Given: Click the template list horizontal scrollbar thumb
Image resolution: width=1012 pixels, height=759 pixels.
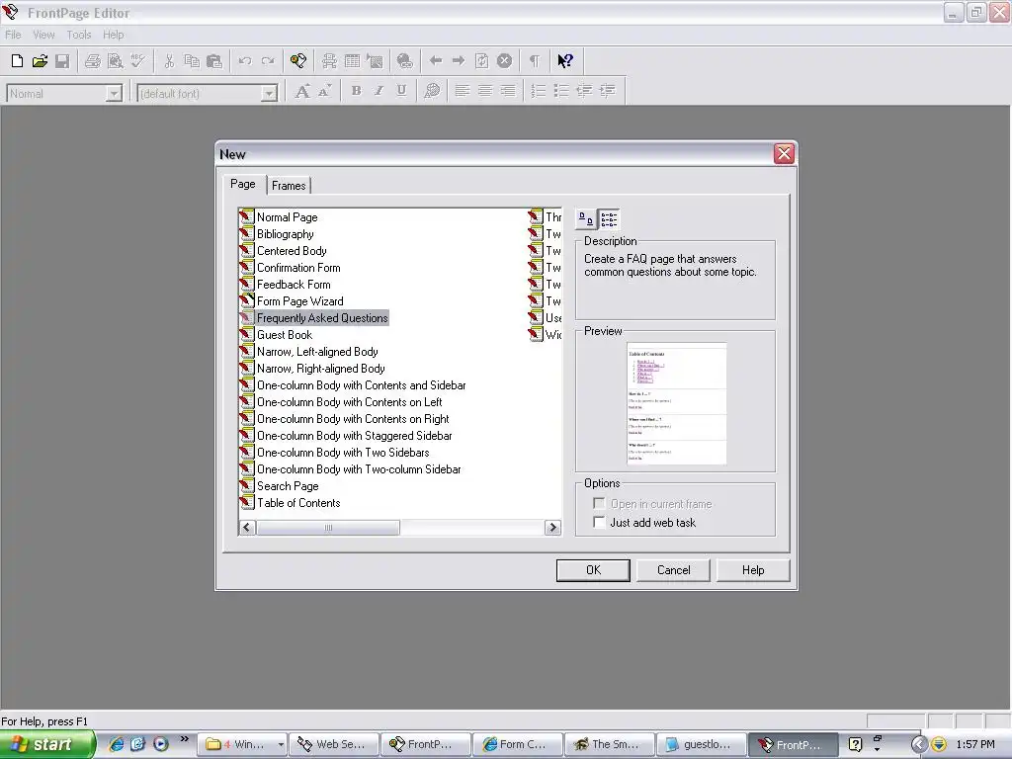Looking at the screenshot, I should tap(328, 528).
